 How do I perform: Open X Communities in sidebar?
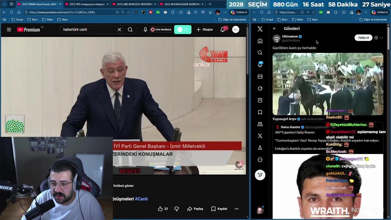pos(260,124)
